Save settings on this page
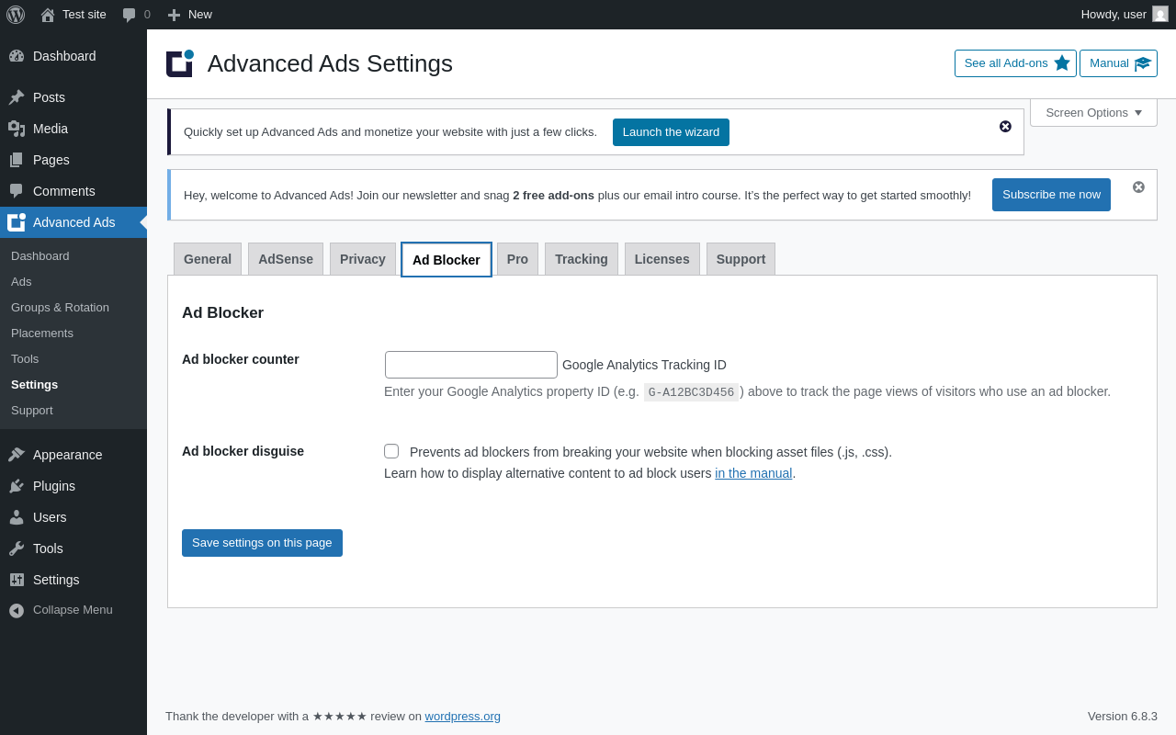Screen dimensions: 1176x735 [x=262, y=543]
